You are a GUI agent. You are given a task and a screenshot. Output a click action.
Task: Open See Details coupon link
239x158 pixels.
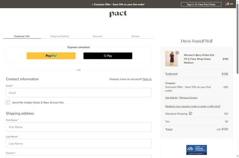(171, 97)
